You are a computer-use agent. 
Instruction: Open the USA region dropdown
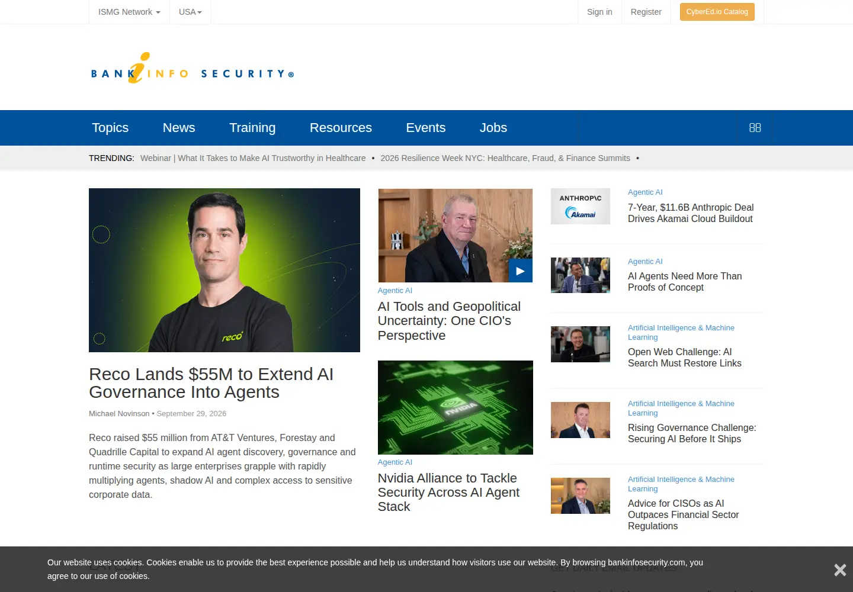coord(190,12)
